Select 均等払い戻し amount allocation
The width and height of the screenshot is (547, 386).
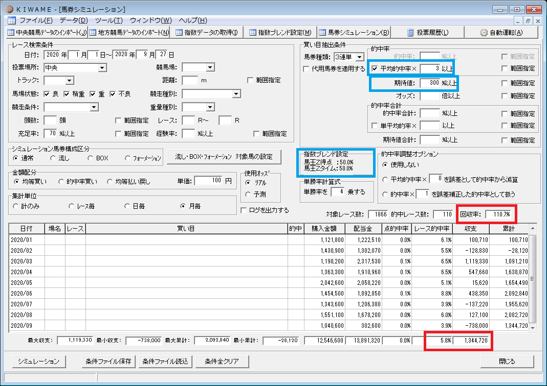click(110, 181)
